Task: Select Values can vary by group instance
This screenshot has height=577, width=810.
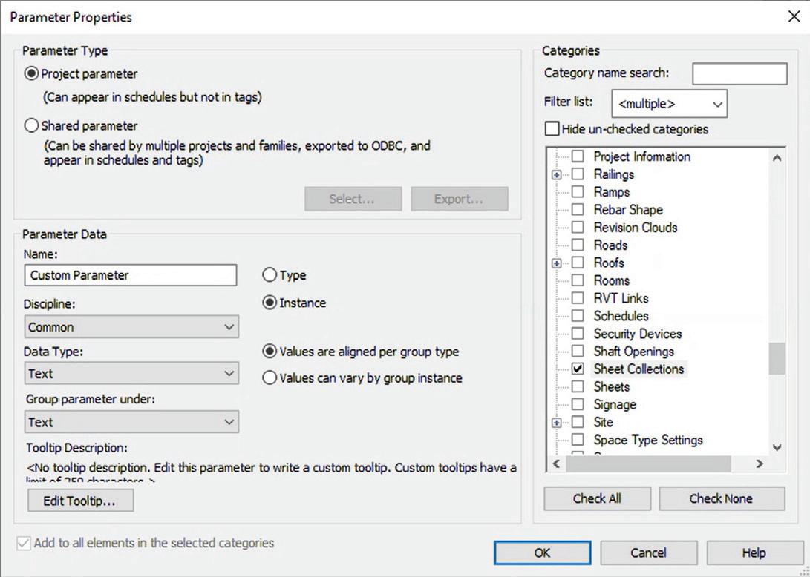Action: tap(270, 377)
